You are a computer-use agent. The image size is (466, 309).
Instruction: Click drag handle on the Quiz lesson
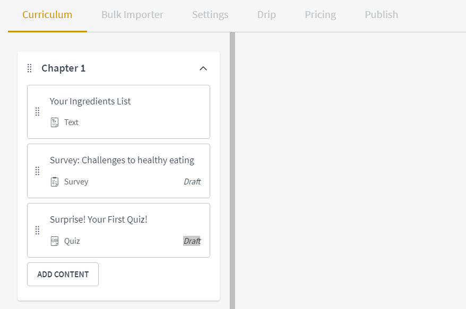(x=38, y=231)
